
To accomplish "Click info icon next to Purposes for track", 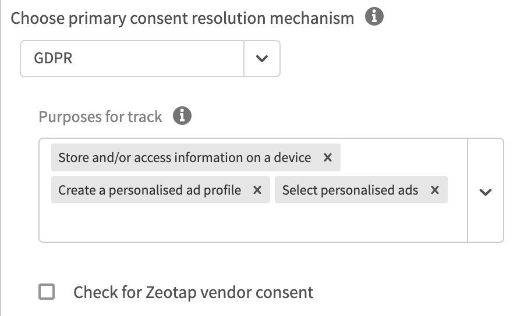I will [182, 116].
